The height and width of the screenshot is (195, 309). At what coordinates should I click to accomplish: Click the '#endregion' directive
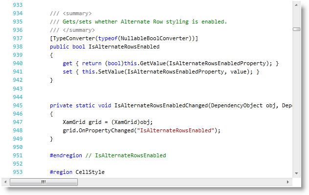(x=66, y=155)
